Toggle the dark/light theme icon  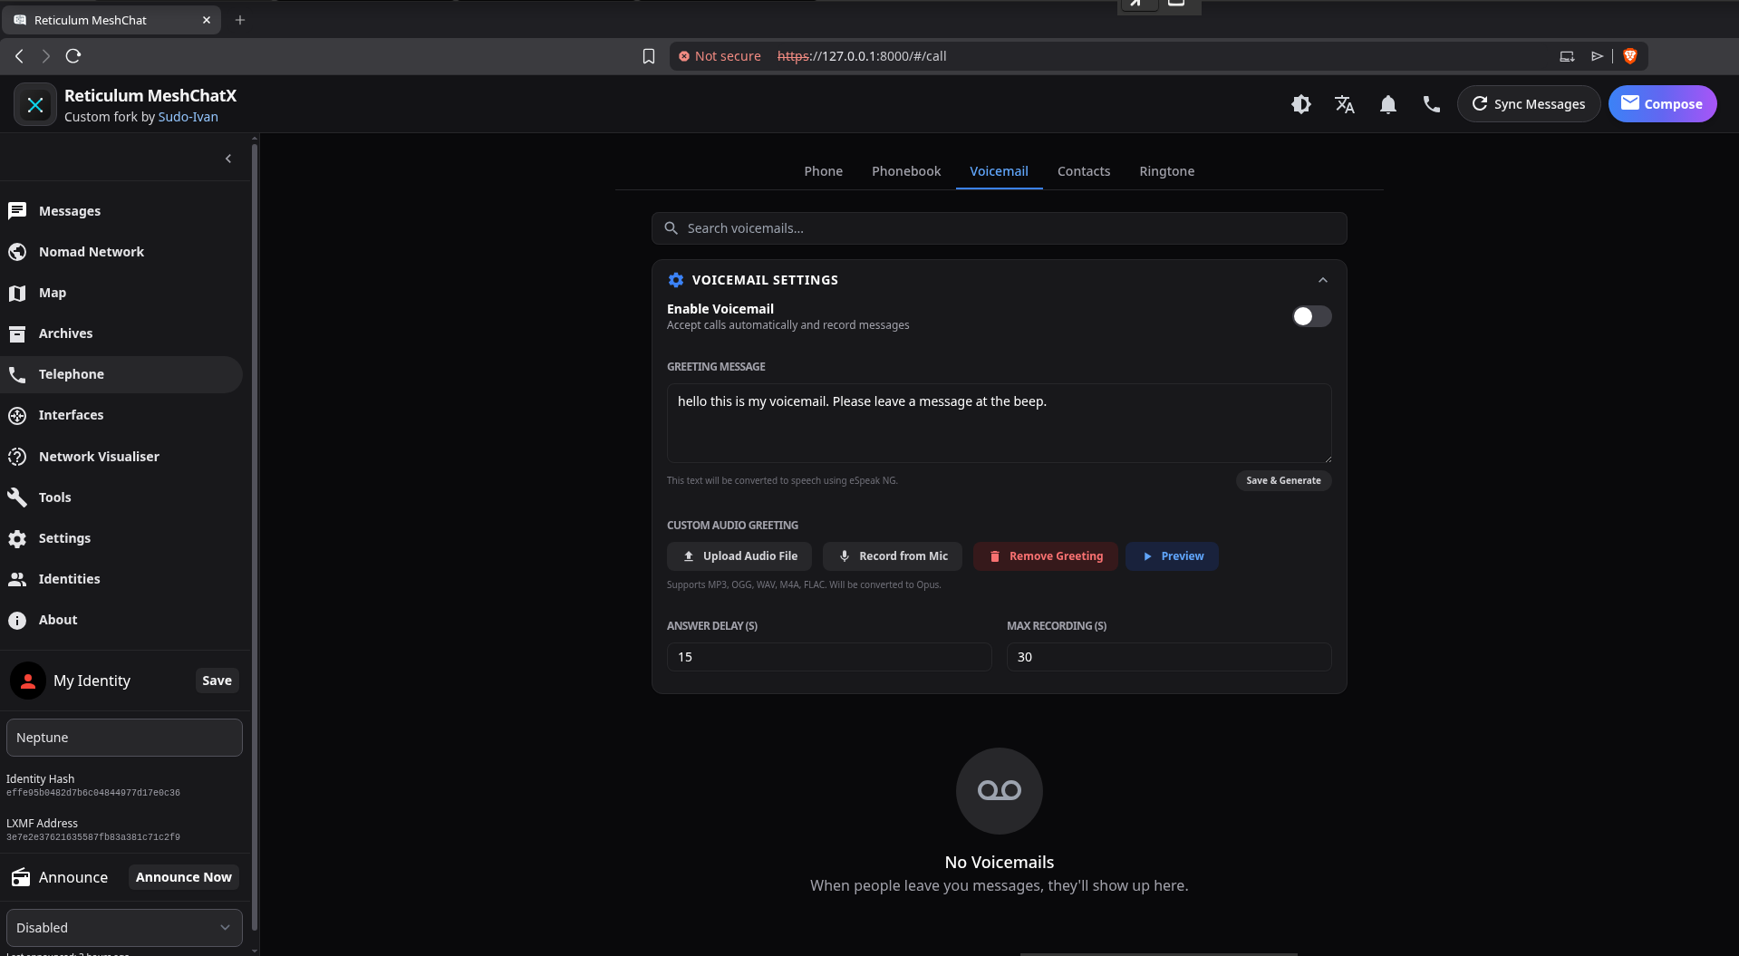tap(1300, 104)
